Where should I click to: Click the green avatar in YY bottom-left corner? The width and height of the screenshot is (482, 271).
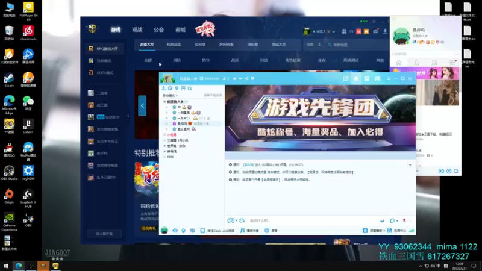pos(164,231)
